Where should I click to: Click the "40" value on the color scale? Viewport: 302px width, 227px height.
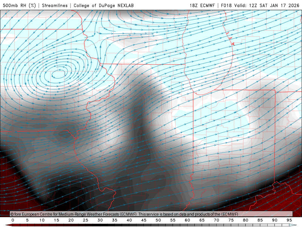coord(129,220)
